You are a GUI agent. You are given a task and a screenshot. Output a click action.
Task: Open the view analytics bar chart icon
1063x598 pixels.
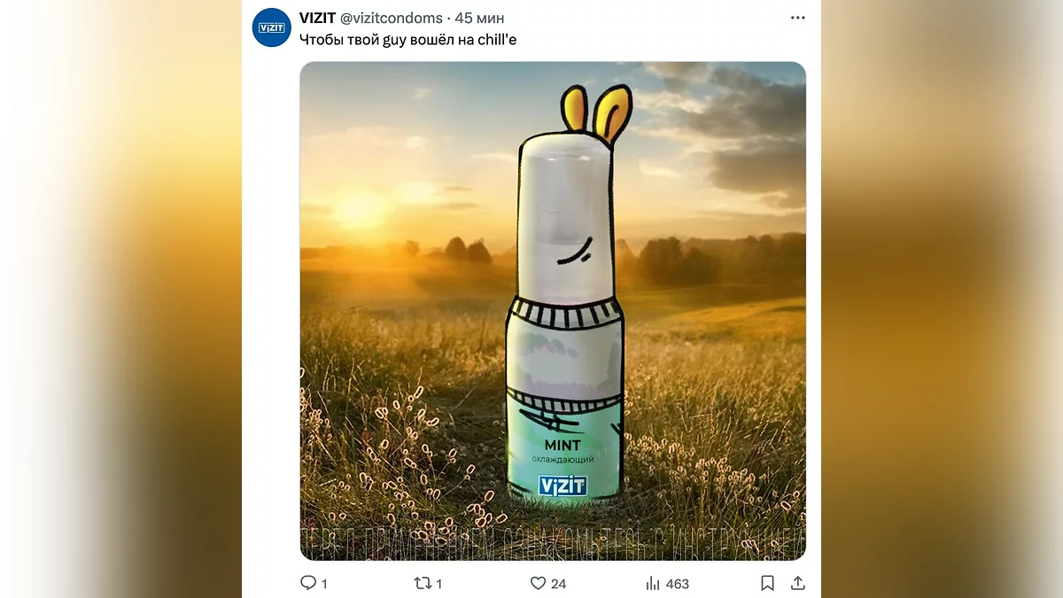[653, 583]
